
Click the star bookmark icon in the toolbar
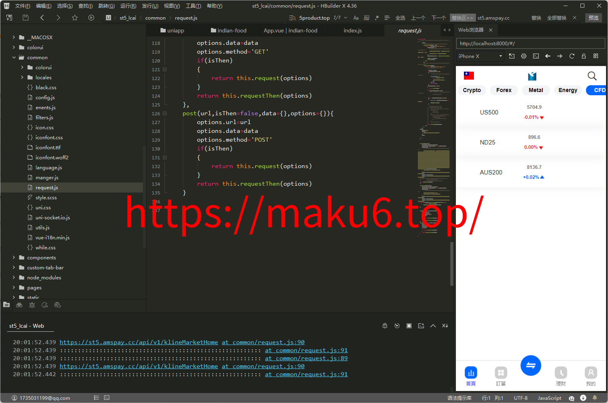75,18
